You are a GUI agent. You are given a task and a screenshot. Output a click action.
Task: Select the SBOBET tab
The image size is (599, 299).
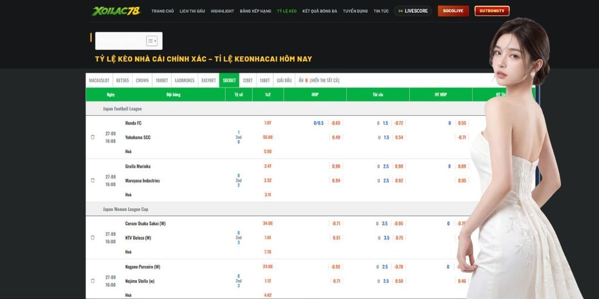(229, 81)
